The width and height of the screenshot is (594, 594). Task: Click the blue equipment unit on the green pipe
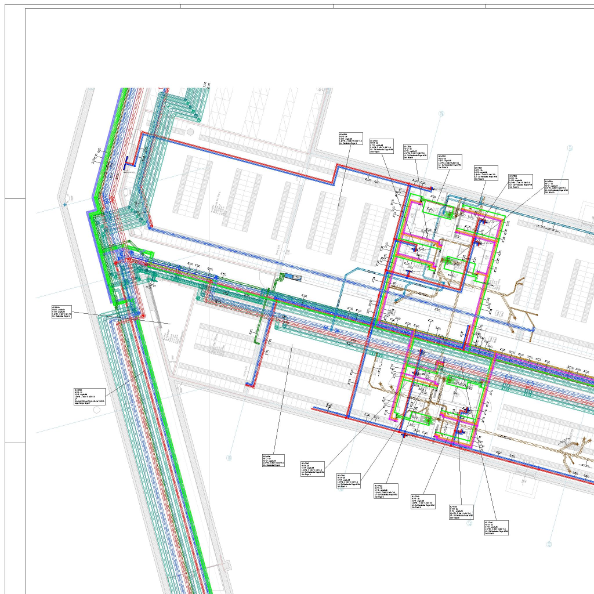click(x=294, y=278)
